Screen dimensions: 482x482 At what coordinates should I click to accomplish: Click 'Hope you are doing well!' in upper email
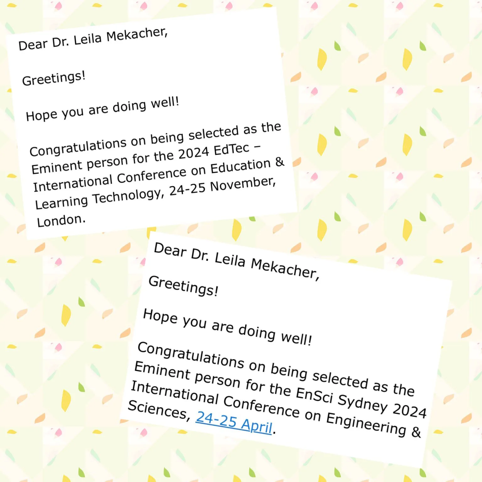point(102,109)
